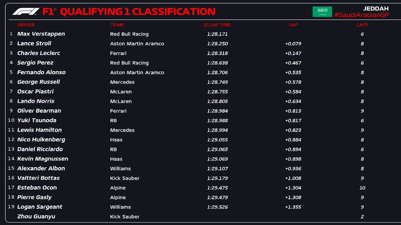The height and width of the screenshot is (225, 401).
Task: Click the Q1 LAP TIME header
Action: click(217, 25)
